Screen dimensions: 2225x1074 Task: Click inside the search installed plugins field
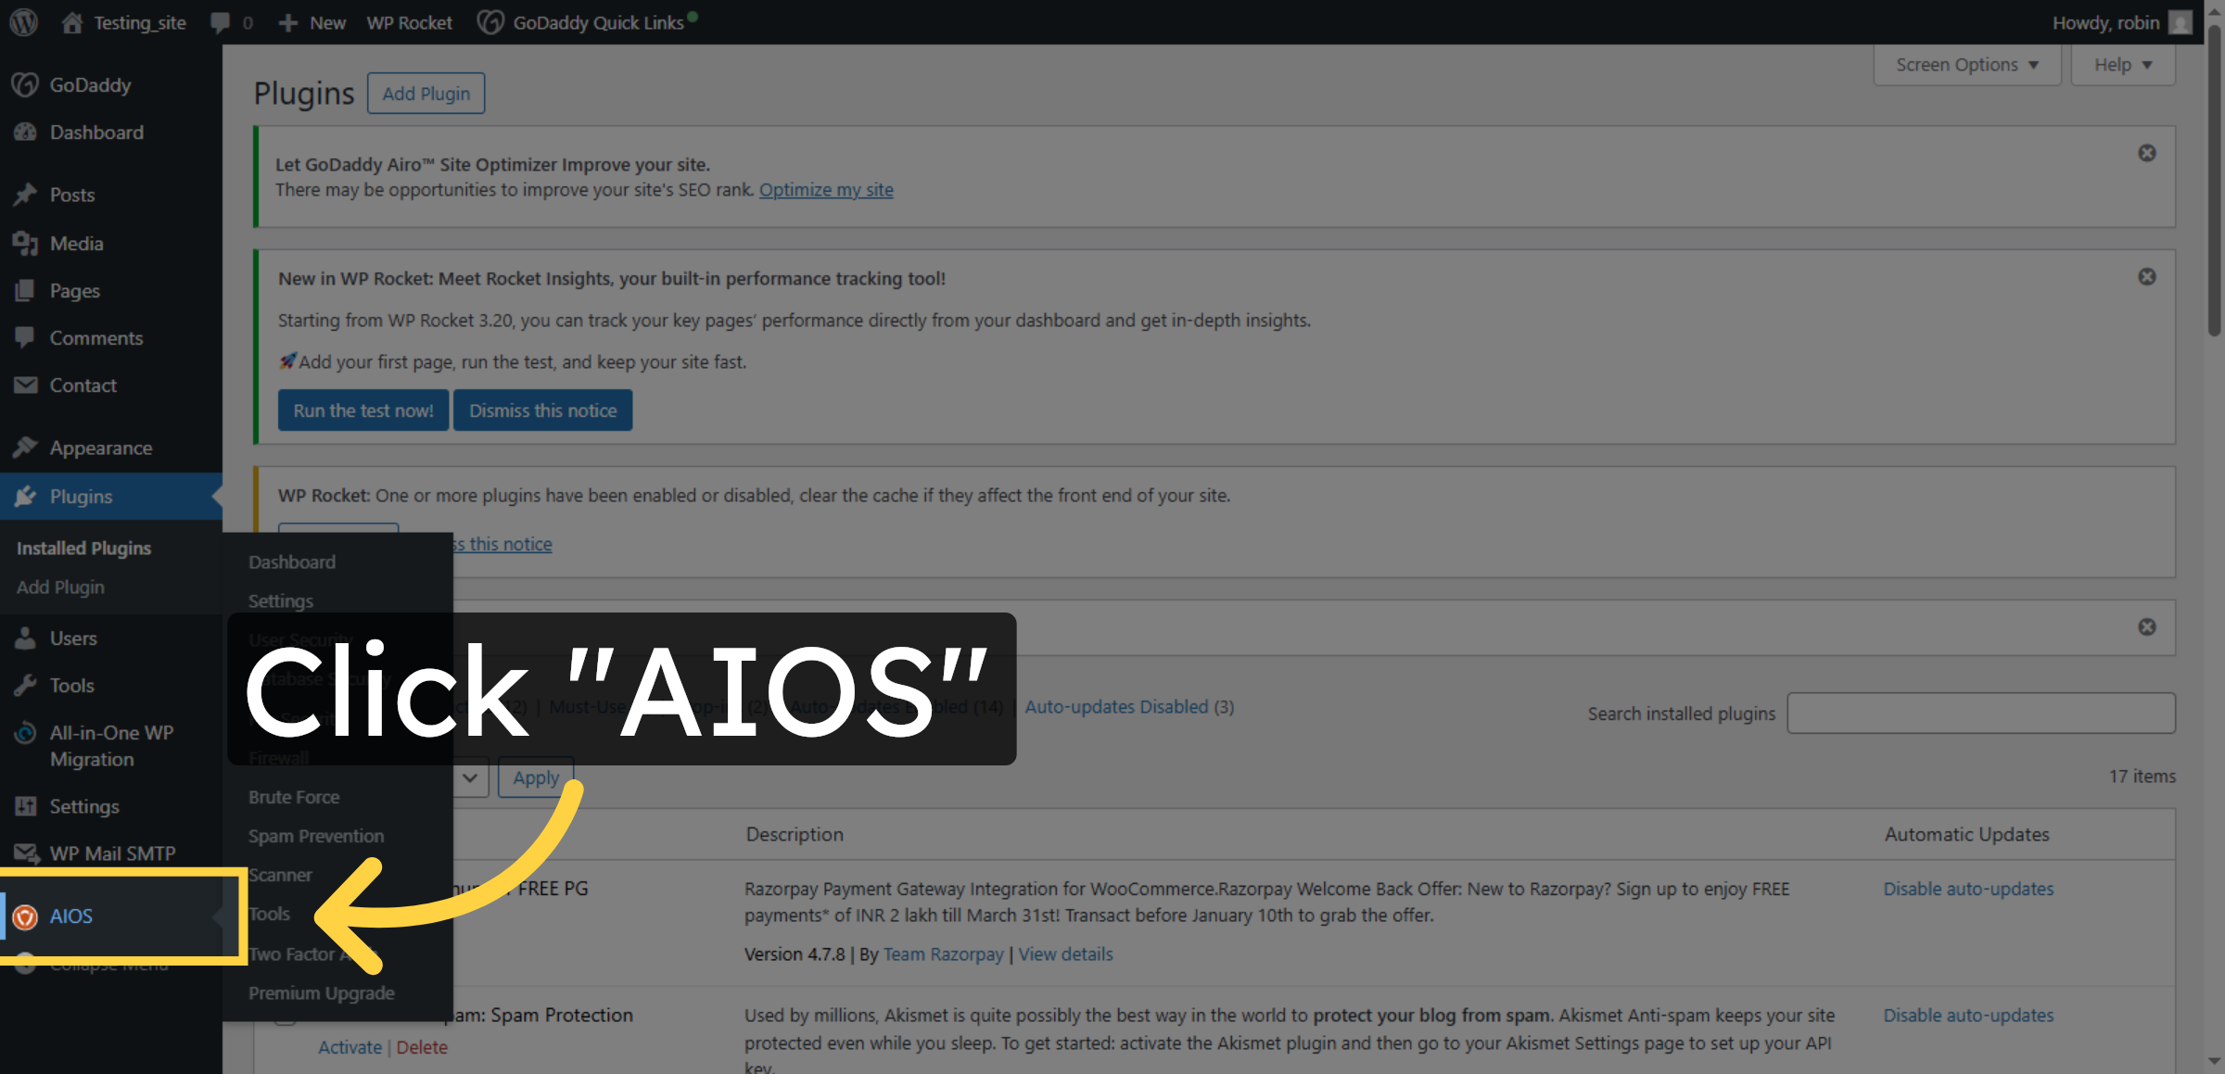[x=1980, y=713]
